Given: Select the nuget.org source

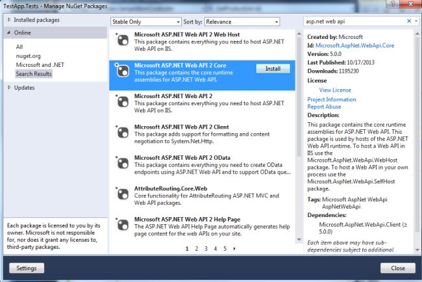Looking at the screenshot, I should pos(29,56).
